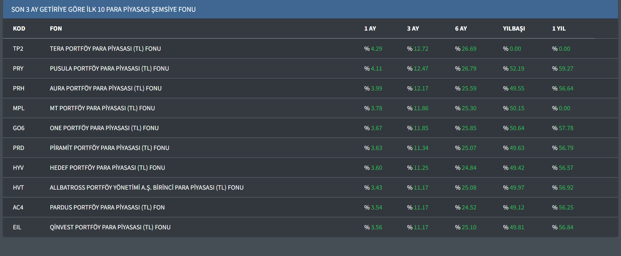The image size is (621, 256).
Task: Click the EIL fund code
Action: 17,227
